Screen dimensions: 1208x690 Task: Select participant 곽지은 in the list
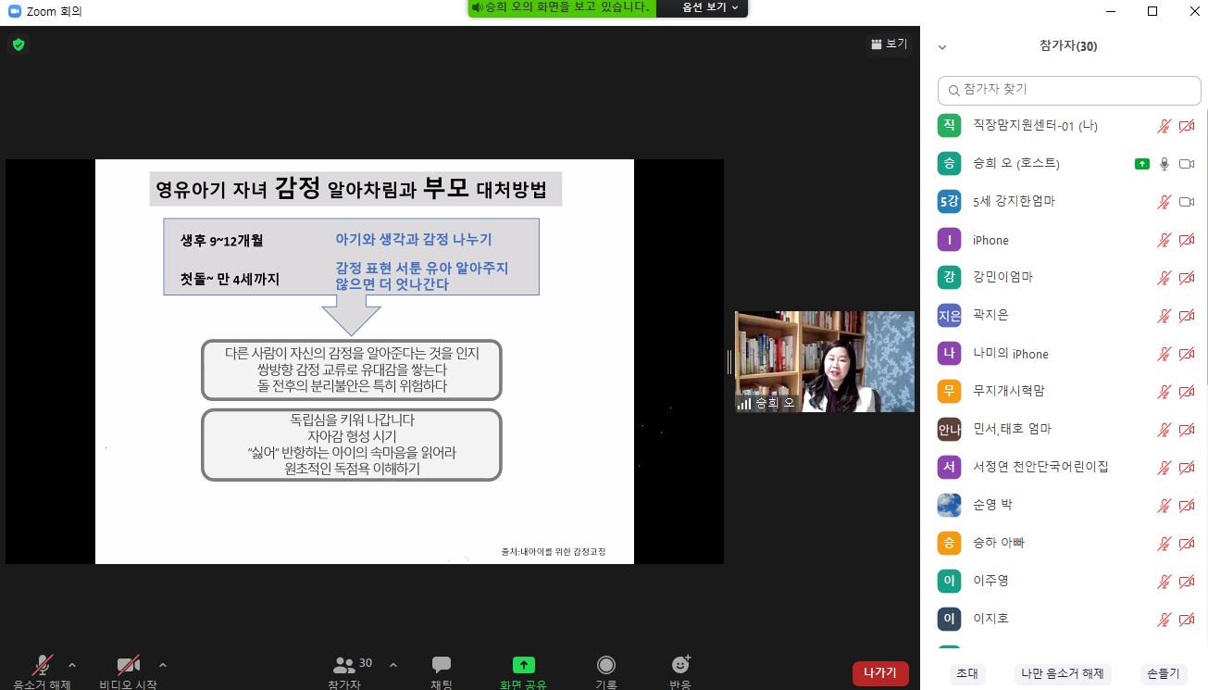point(990,315)
